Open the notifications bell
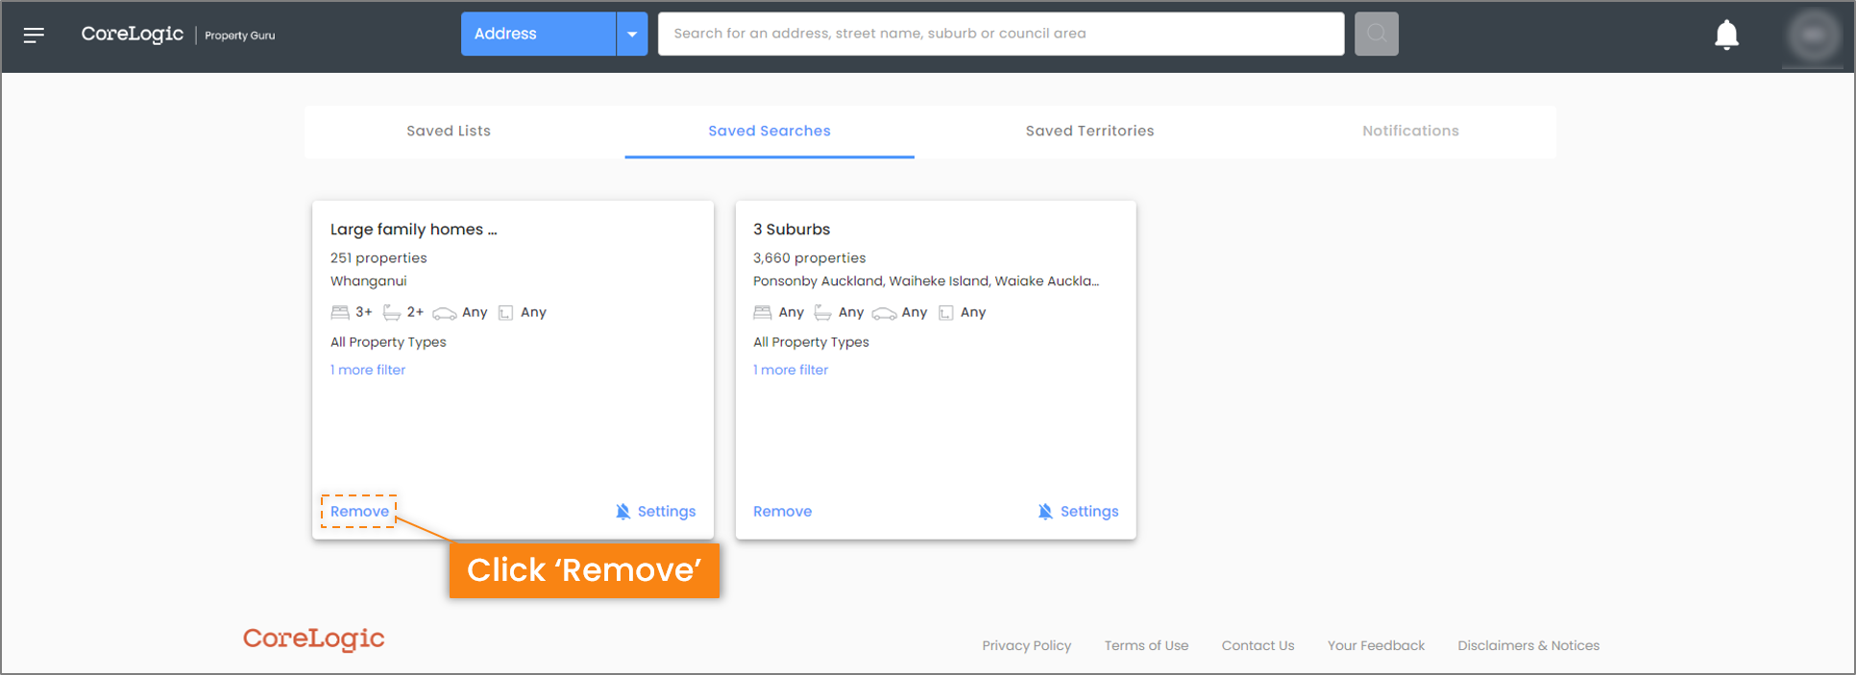Viewport: 1856px width, 675px height. pos(1726,35)
